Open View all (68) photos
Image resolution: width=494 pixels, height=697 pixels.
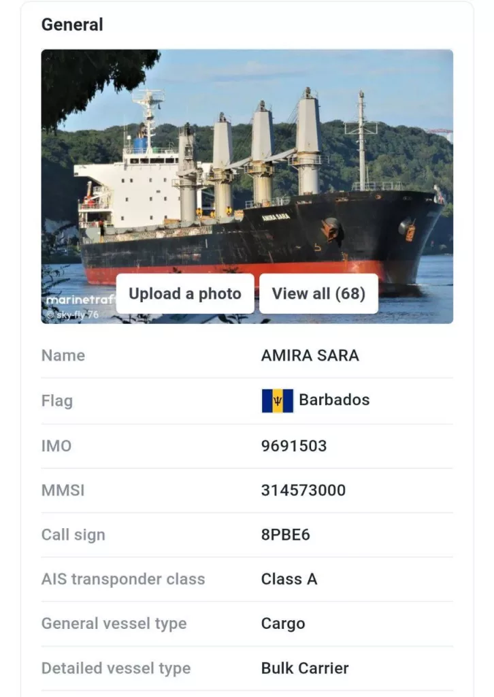(x=318, y=294)
